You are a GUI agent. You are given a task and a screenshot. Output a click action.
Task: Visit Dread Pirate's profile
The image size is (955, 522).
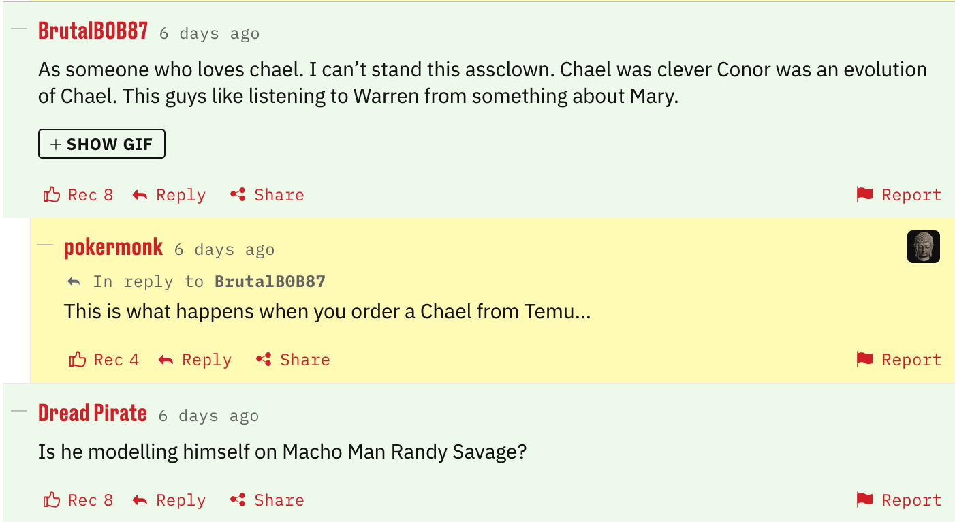tap(92, 413)
